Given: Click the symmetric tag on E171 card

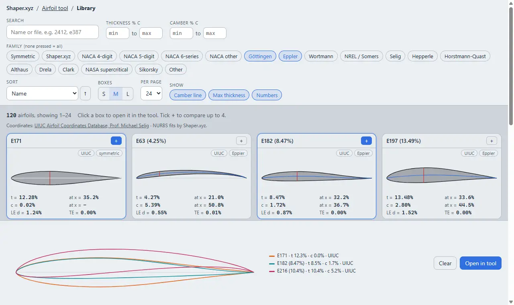Looking at the screenshot, I should [x=109, y=153].
